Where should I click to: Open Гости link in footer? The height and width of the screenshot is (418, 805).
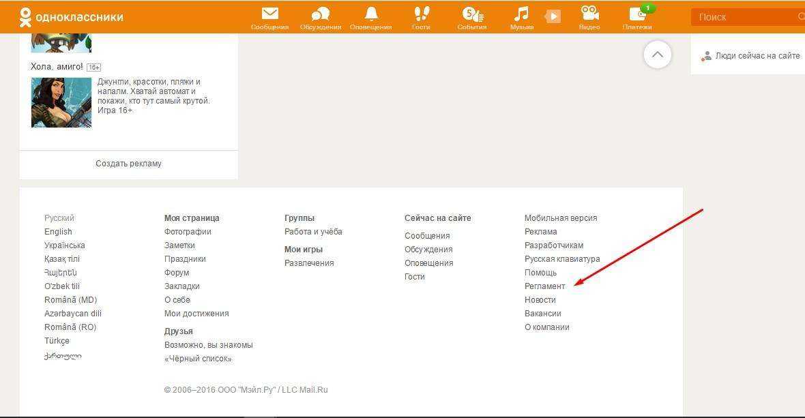point(415,276)
